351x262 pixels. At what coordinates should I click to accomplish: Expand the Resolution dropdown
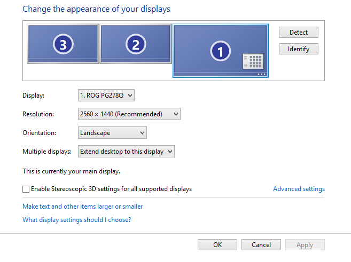129,114
